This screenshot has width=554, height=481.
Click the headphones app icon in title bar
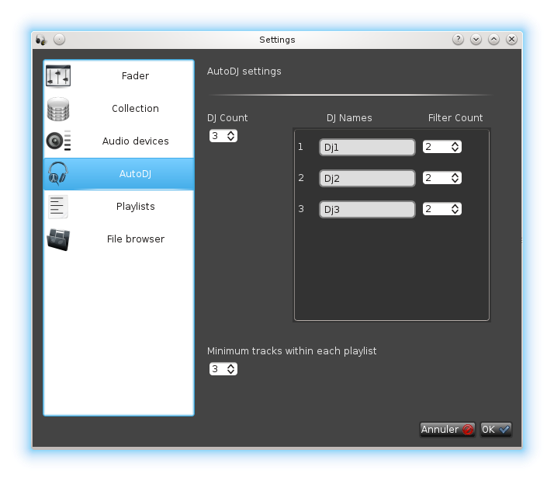tap(41, 40)
